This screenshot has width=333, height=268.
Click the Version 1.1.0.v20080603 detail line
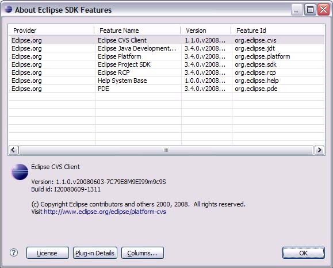98,182
